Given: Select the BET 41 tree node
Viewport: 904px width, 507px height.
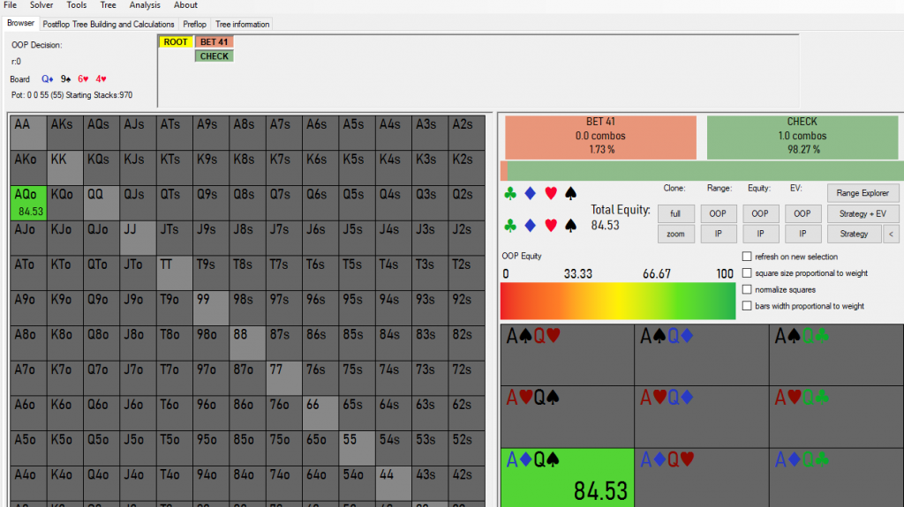Looking at the screenshot, I should (214, 42).
